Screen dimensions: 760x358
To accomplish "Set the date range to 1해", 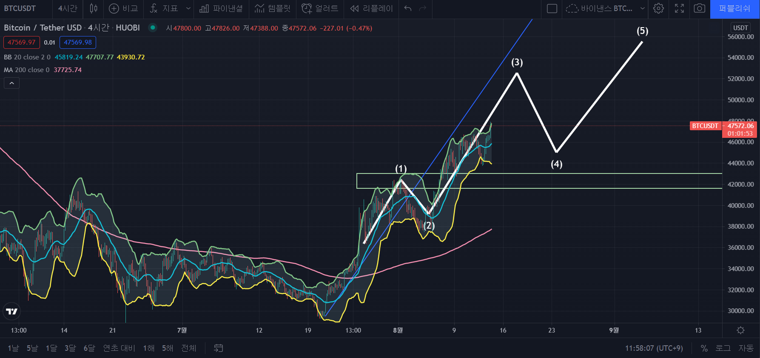I will click(149, 348).
